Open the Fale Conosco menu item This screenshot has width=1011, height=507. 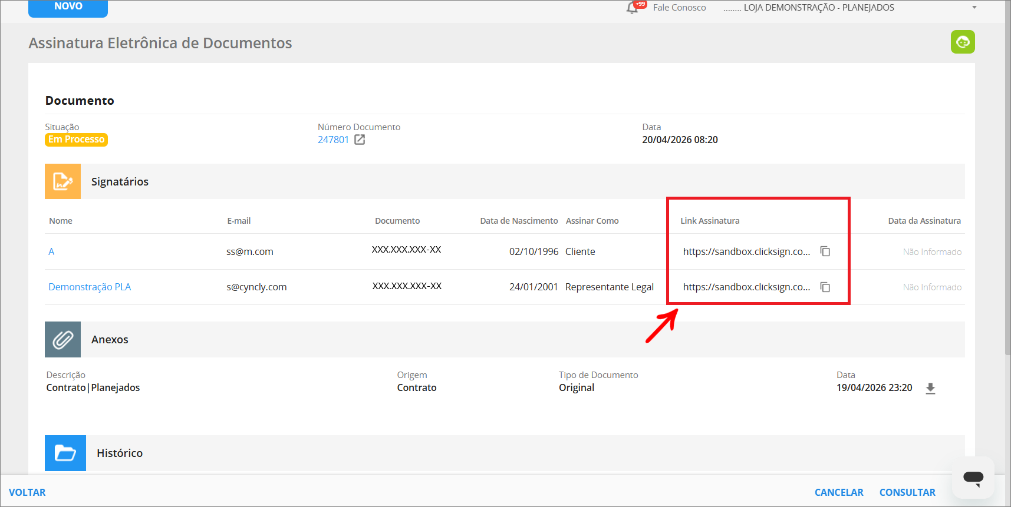coord(679,8)
